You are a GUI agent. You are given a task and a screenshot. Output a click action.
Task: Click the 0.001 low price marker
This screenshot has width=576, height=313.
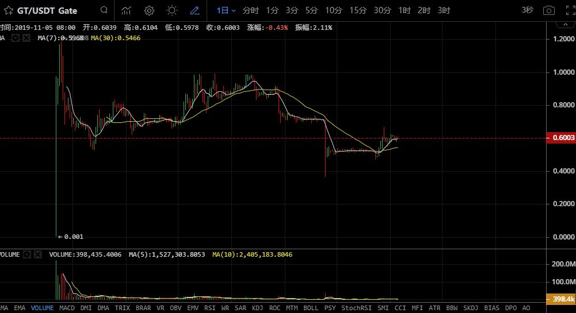click(71, 237)
